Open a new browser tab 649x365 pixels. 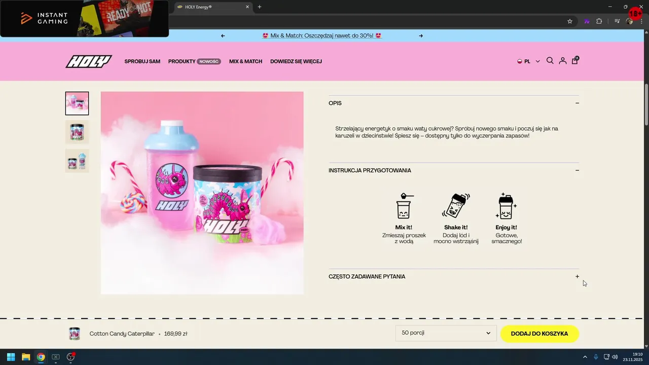tap(260, 7)
